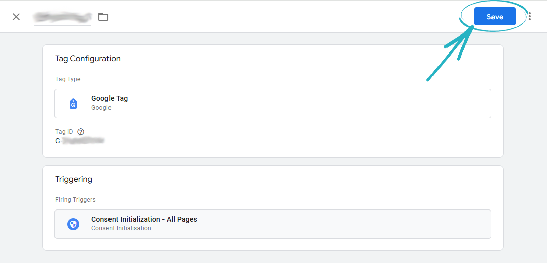Select the Google Tag title in Tag Type
This screenshot has height=263, width=547.
click(110, 98)
